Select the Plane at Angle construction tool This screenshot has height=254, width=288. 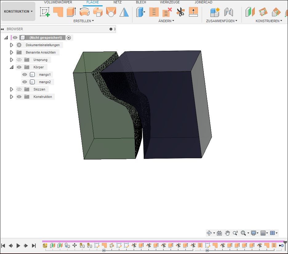263,12
